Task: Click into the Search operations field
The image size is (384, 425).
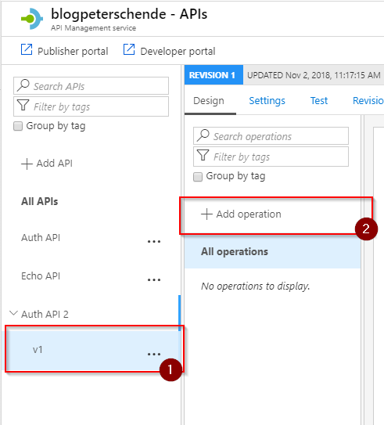Action: click(x=271, y=136)
